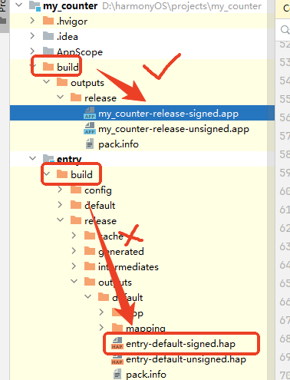Click the top-level outputs folder icon

tap(62, 82)
